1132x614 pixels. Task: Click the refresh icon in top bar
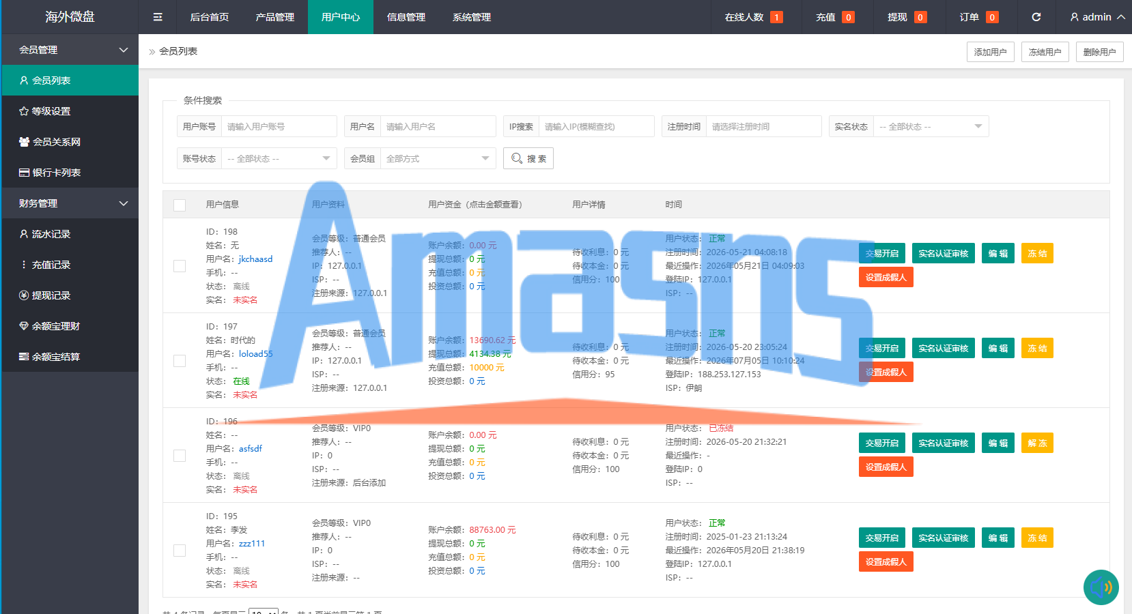(x=1036, y=17)
